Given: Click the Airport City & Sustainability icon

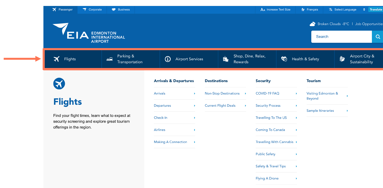Looking at the screenshot, I should pyautogui.click(x=342, y=59).
